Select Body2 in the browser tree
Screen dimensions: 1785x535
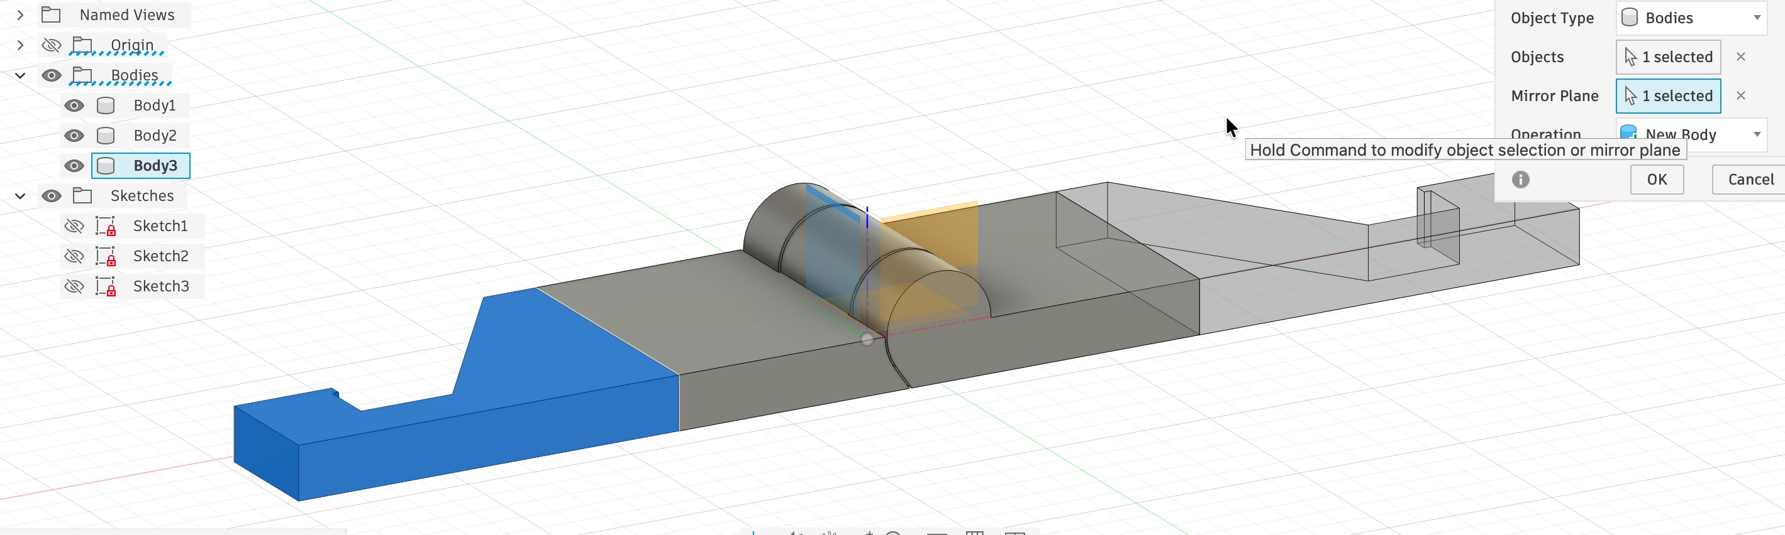[x=155, y=136]
